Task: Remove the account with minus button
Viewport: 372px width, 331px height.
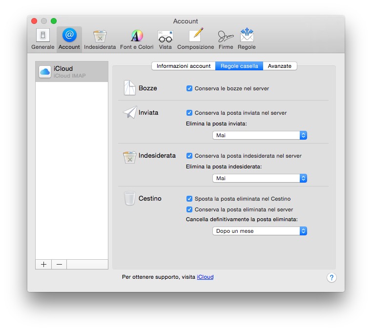Action: click(59, 264)
